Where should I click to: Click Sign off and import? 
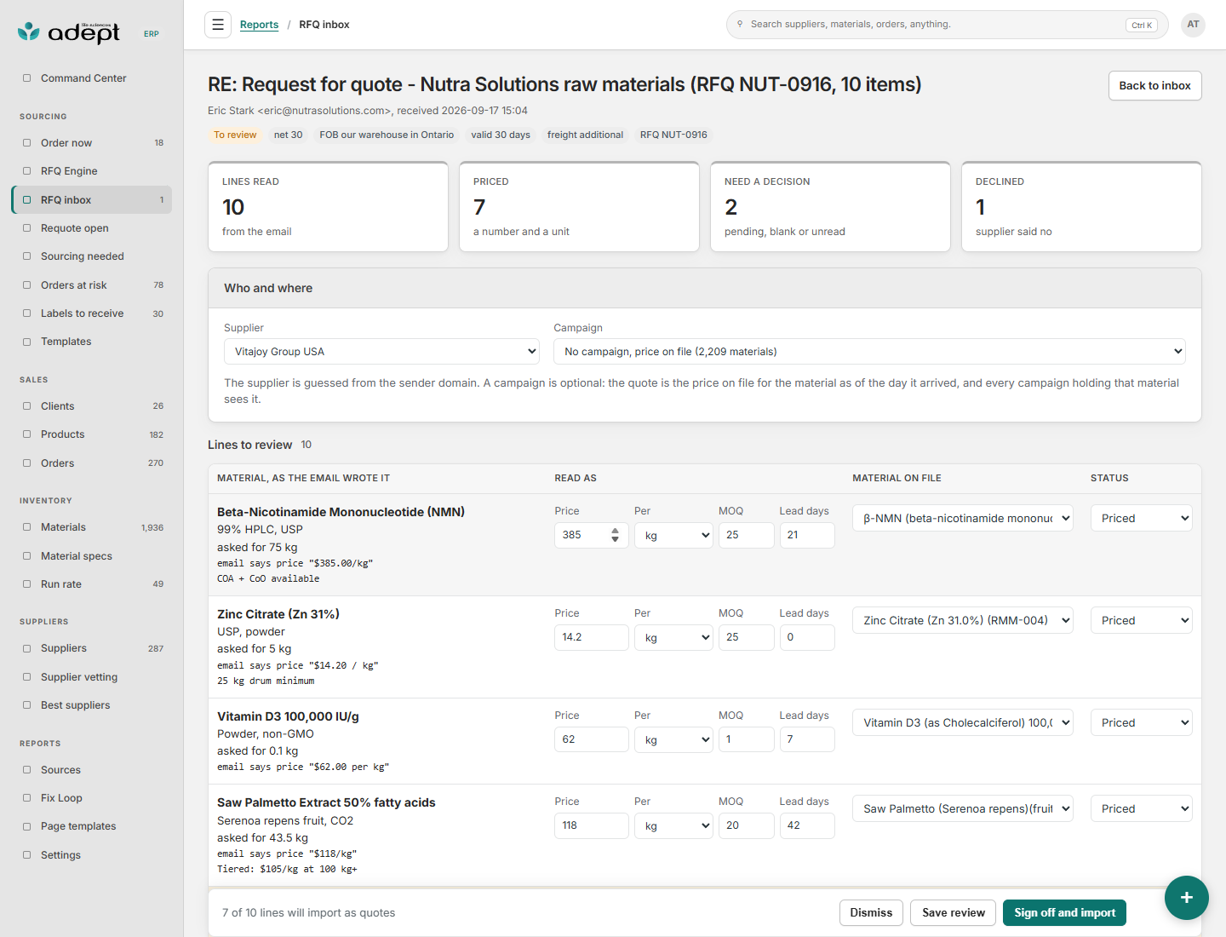click(1064, 913)
